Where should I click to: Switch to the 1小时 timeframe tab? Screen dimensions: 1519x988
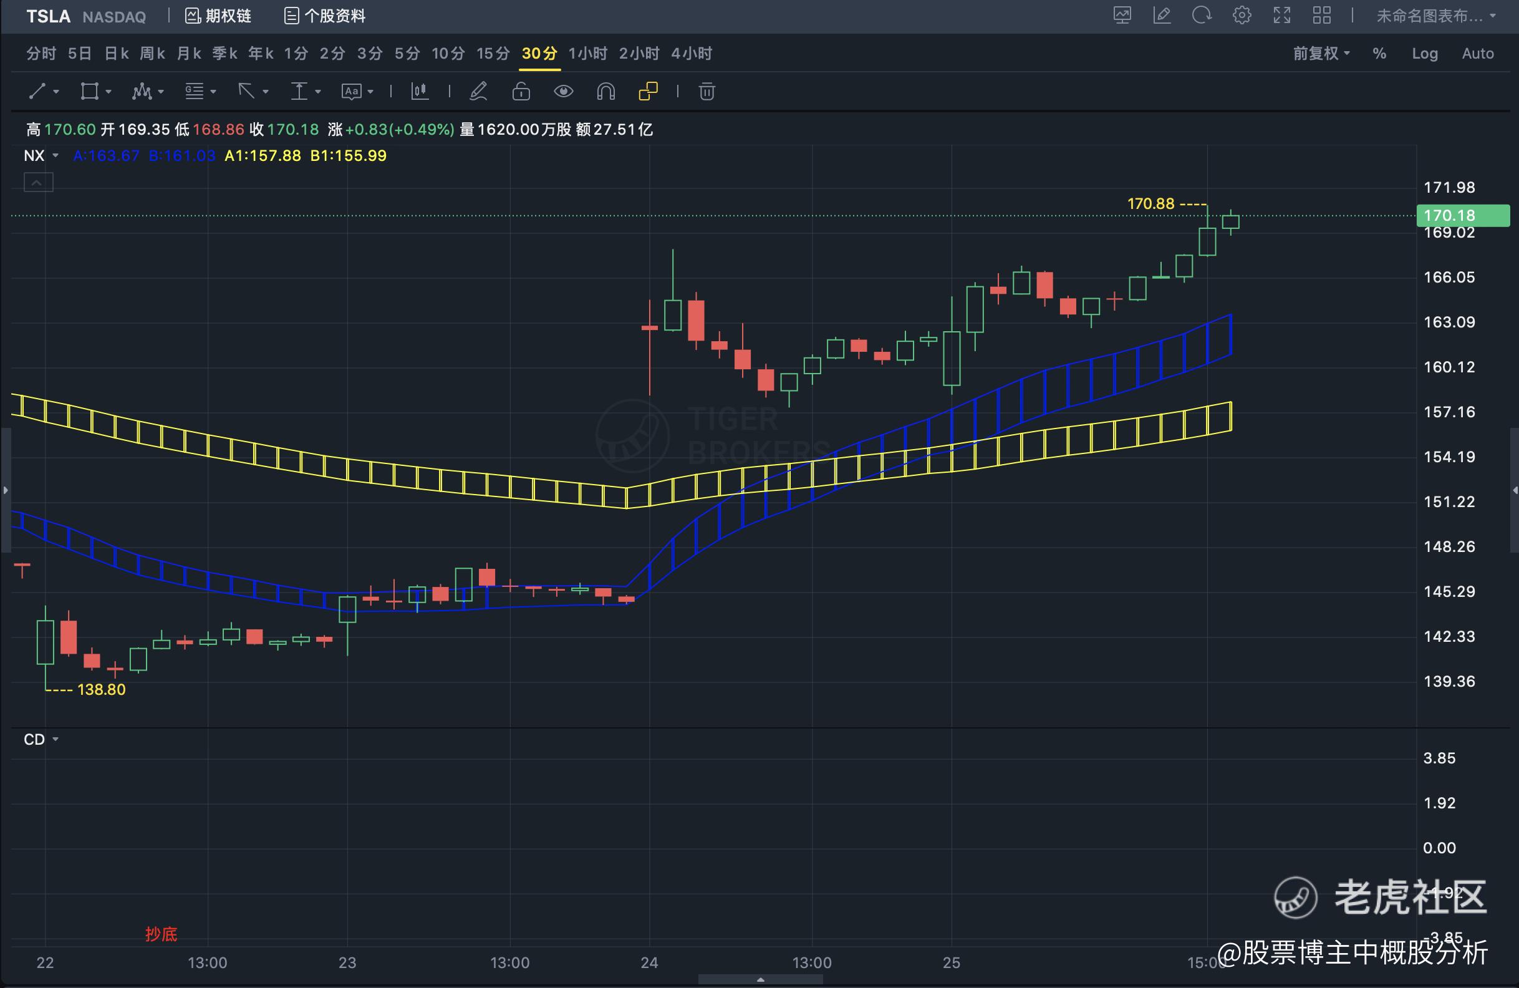click(x=587, y=54)
